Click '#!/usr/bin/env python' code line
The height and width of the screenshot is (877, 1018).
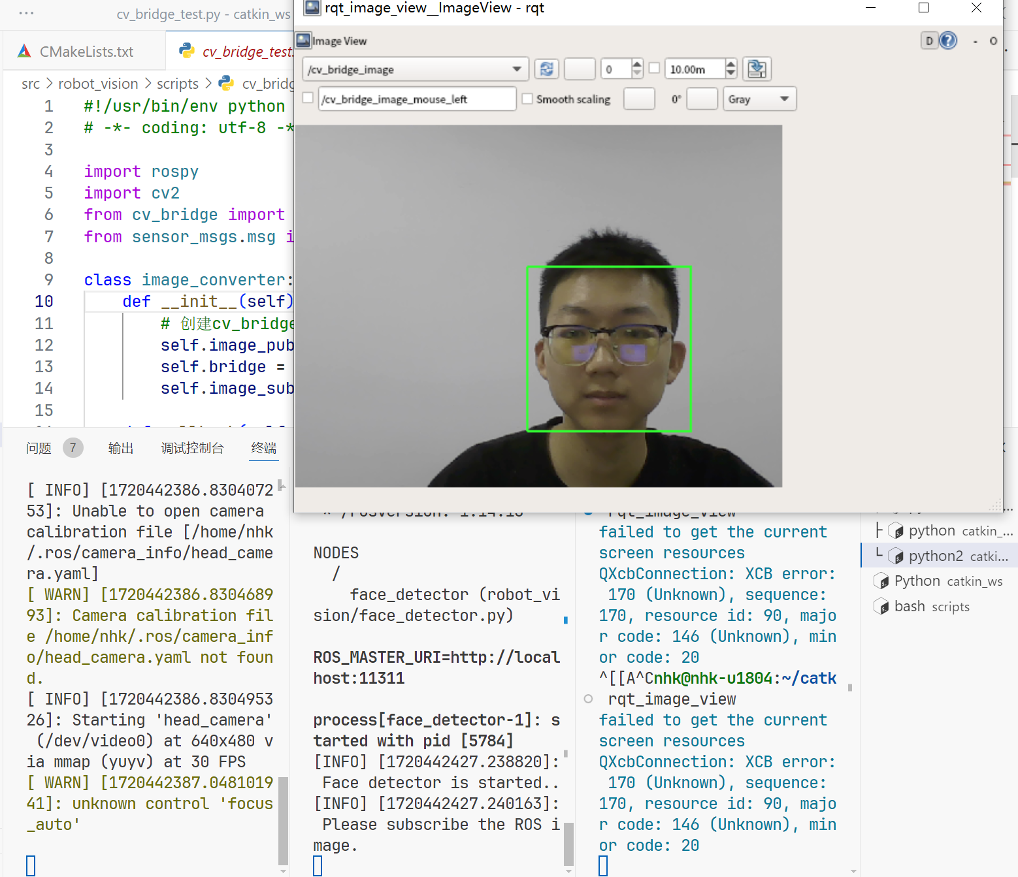tap(185, 106)
